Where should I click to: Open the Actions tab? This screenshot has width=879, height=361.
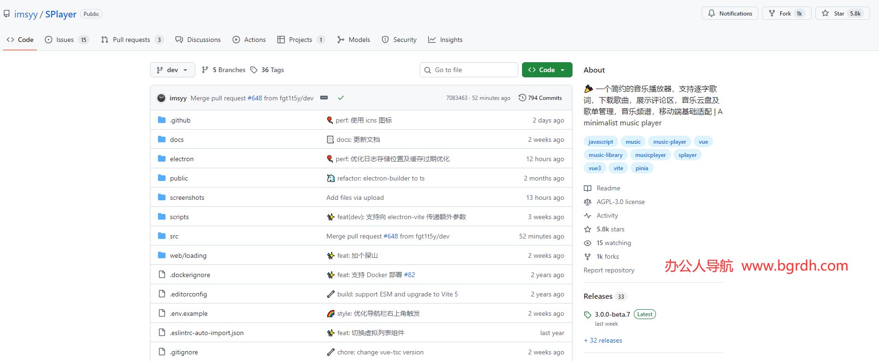point(249,40)
